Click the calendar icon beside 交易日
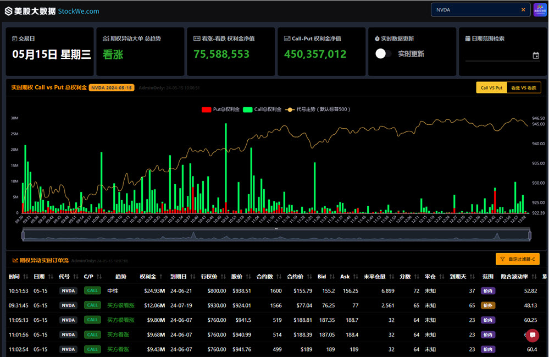Image resolution: width=549 pixels, height=357 pixels. [x=14, y=39]
